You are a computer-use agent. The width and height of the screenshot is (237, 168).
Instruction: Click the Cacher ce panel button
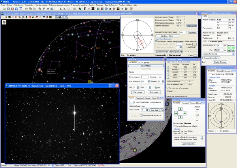pos(188,144)
